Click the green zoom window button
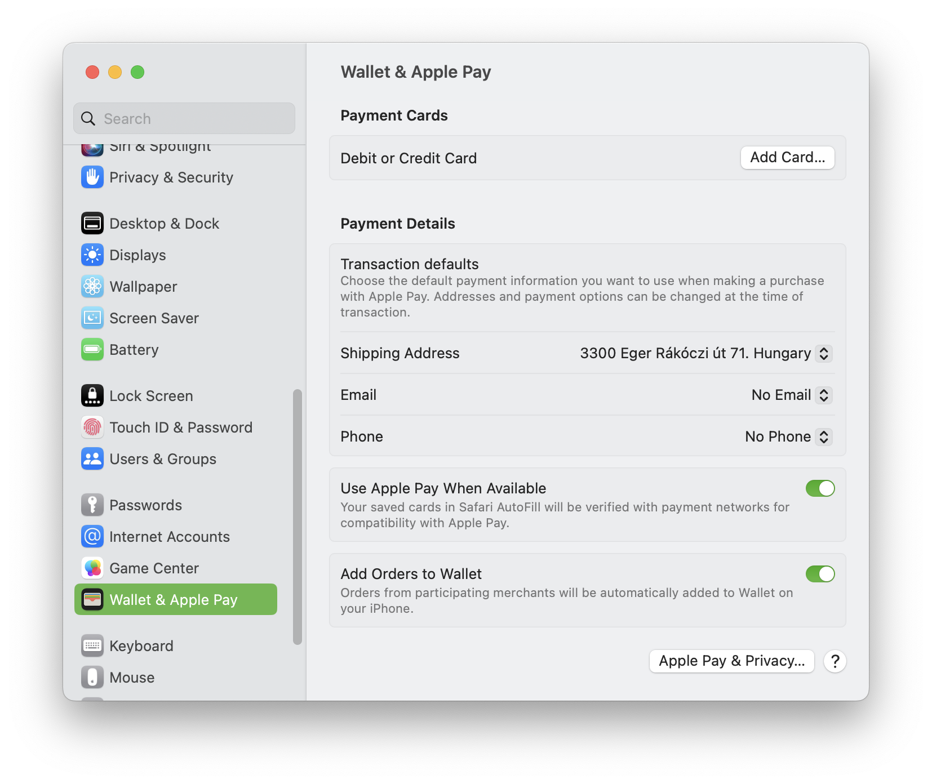The height and width of the screenshot is (784, 932). 137,72
